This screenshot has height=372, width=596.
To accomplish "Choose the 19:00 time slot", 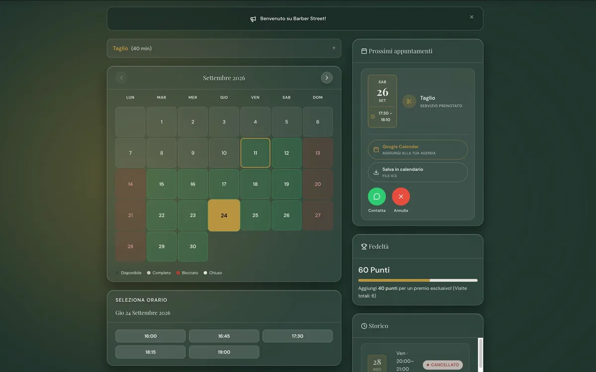I will click(x=224, y=352).
